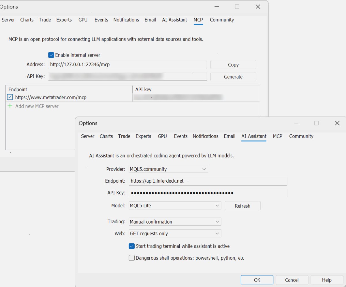346x287 pixels.
Task: Minimize the front Options dialog
Action: point(296,123)
